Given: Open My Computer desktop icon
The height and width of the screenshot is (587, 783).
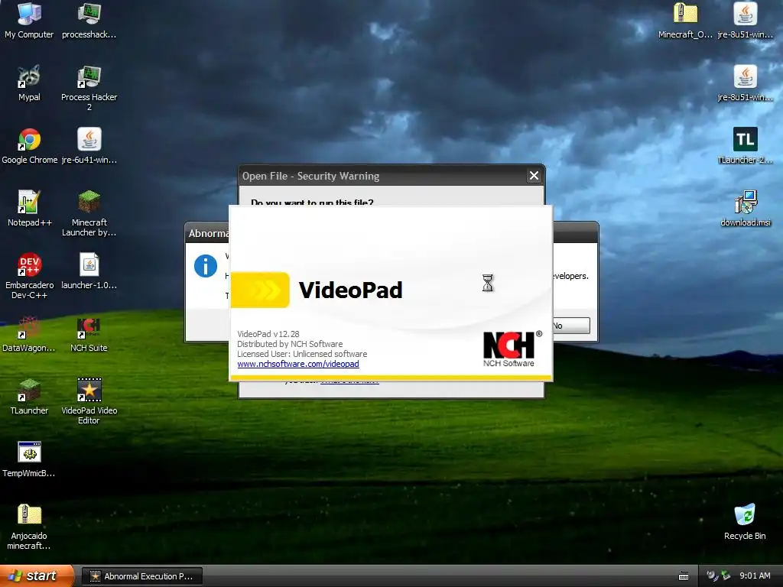Looking at the screenshot, I should (29, 20).
